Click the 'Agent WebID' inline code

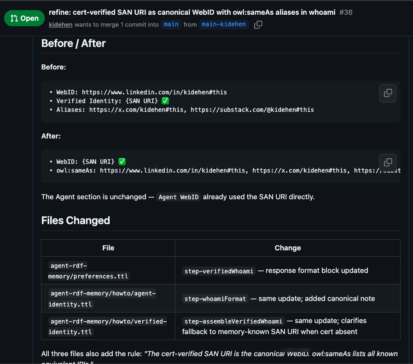[178, 197]
